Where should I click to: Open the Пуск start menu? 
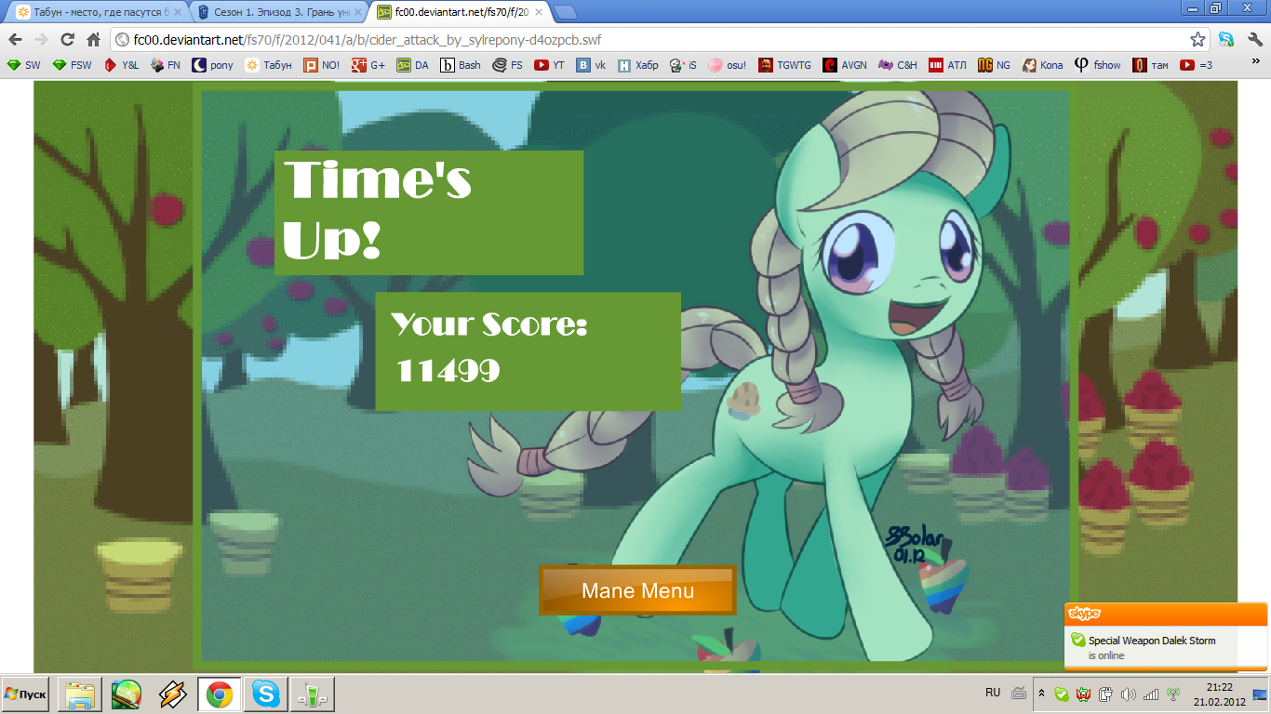coord(26,694)
